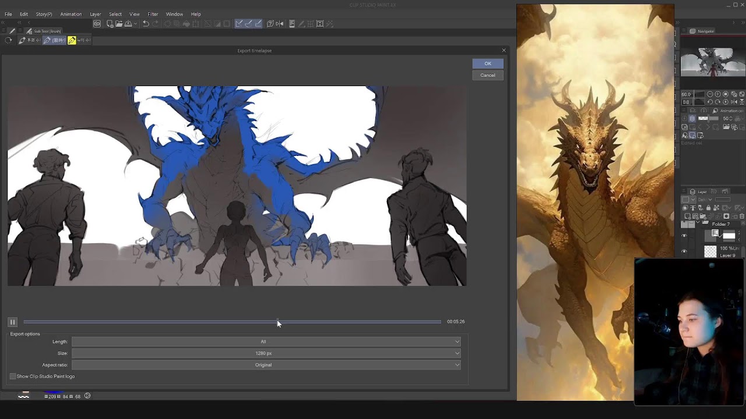The image size is (746, 419).
Task: Rotate the Navigator view right
Action: point(717,102)
